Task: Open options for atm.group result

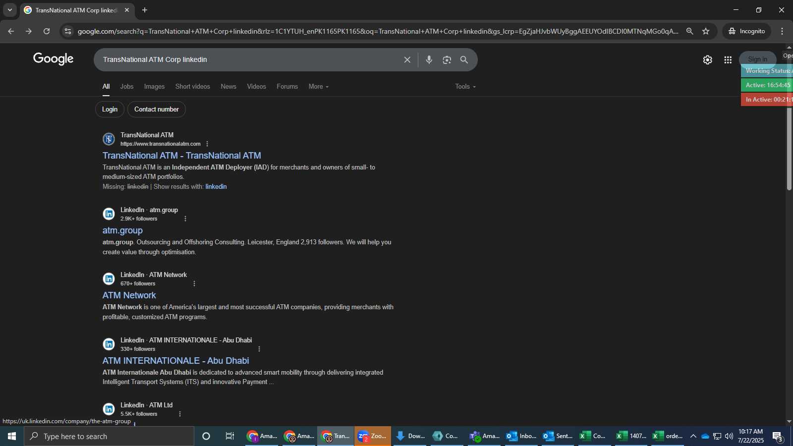Action: click(185, 219)
